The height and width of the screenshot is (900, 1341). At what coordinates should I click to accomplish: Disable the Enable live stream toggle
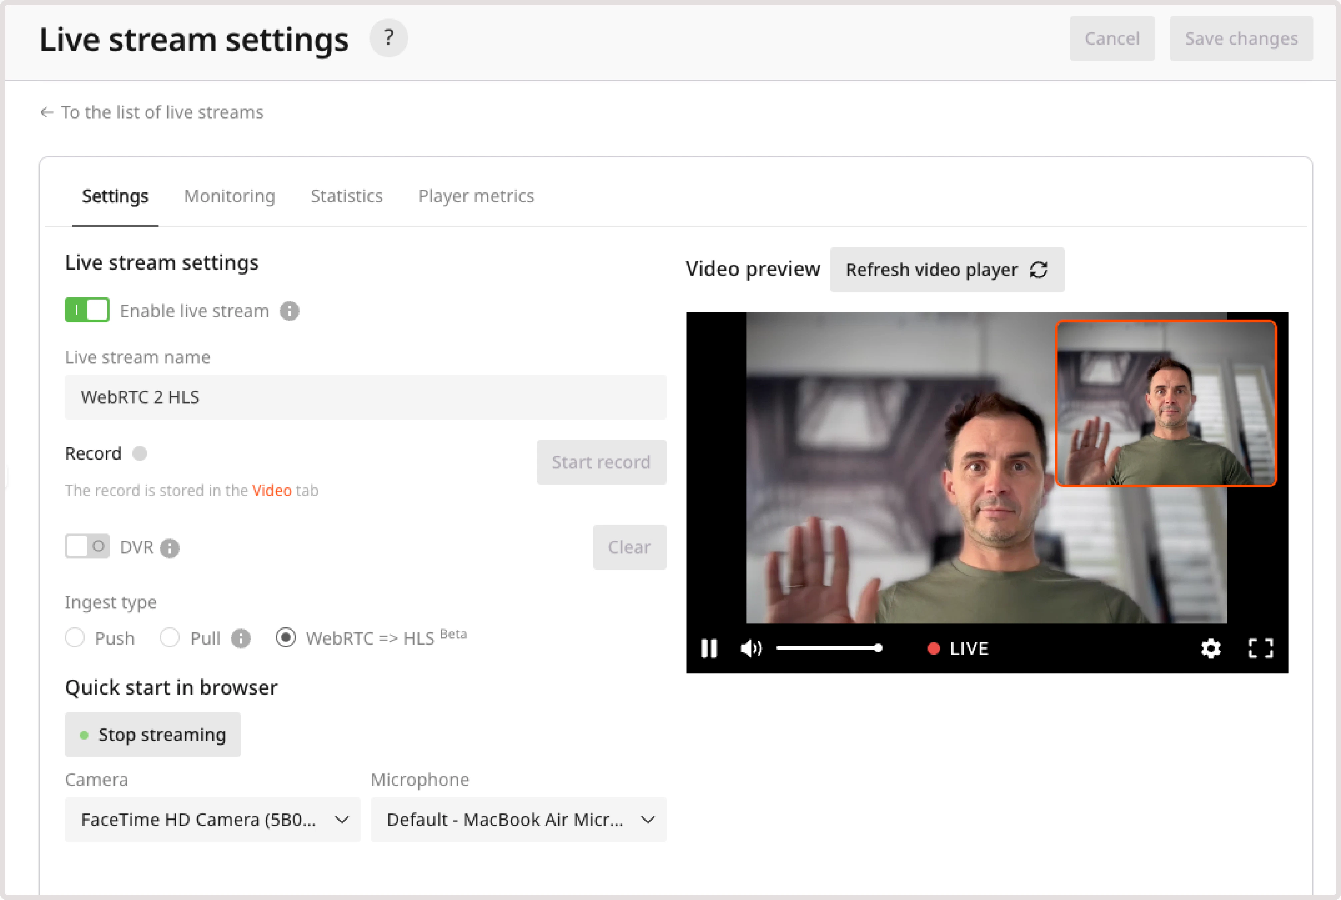(x=87, y=310)
